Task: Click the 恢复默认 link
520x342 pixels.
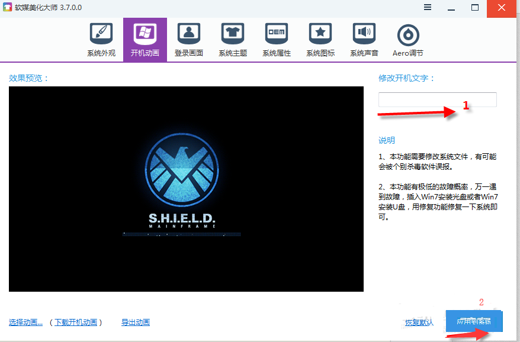Action: [x=419, y=322]
